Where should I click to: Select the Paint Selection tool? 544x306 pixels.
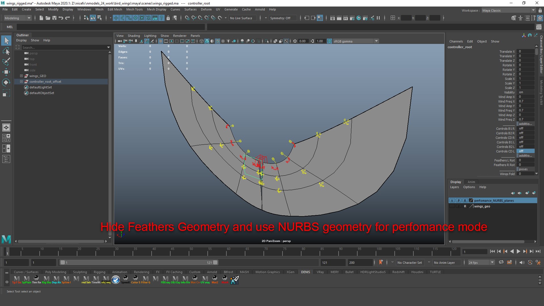click(6, 61)
